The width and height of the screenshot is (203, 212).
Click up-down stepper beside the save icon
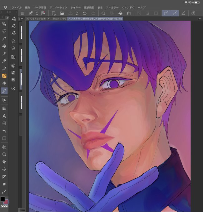[x=77, y=13]
